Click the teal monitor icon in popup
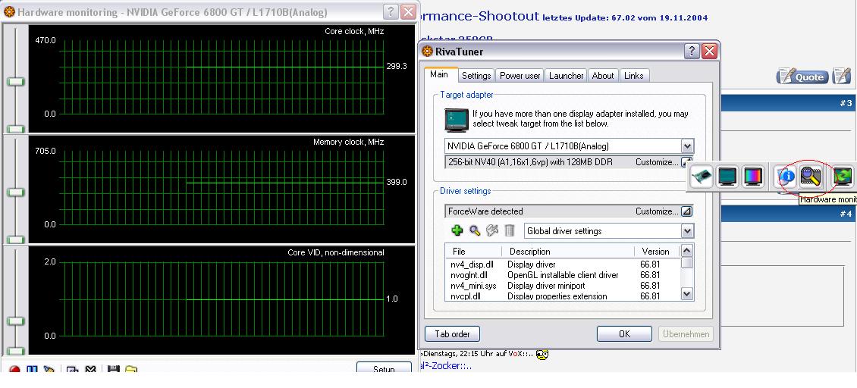 (x=727, y=177)
